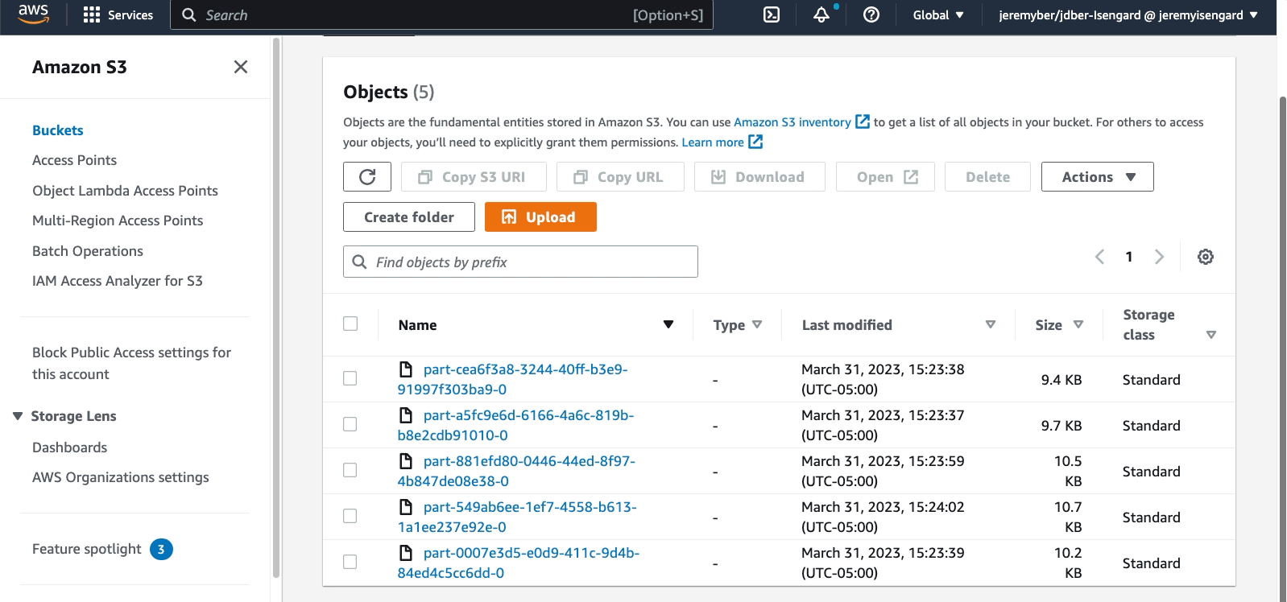The width and height of the screenshot is (1287, 602).
Task: Click the sidebar vertical scrollbar
Action: (x=276, y=306)
